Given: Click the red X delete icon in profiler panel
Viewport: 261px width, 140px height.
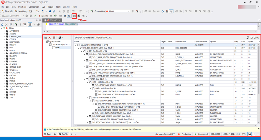Looking at the screenshot, I should coord(49,38).
